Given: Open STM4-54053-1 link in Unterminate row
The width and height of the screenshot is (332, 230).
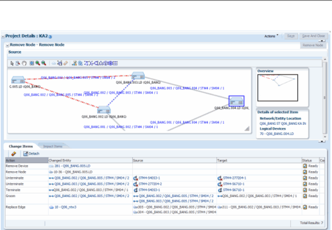Looking at the screenshot, I should [x=149, y=178].
